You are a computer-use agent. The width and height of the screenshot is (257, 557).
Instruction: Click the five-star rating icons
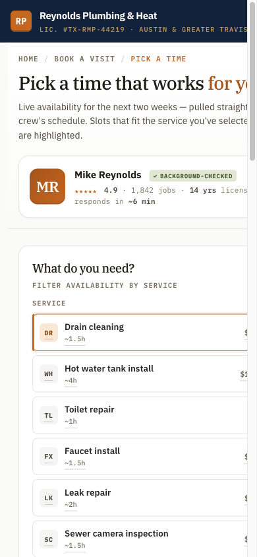tap(86, 191)
